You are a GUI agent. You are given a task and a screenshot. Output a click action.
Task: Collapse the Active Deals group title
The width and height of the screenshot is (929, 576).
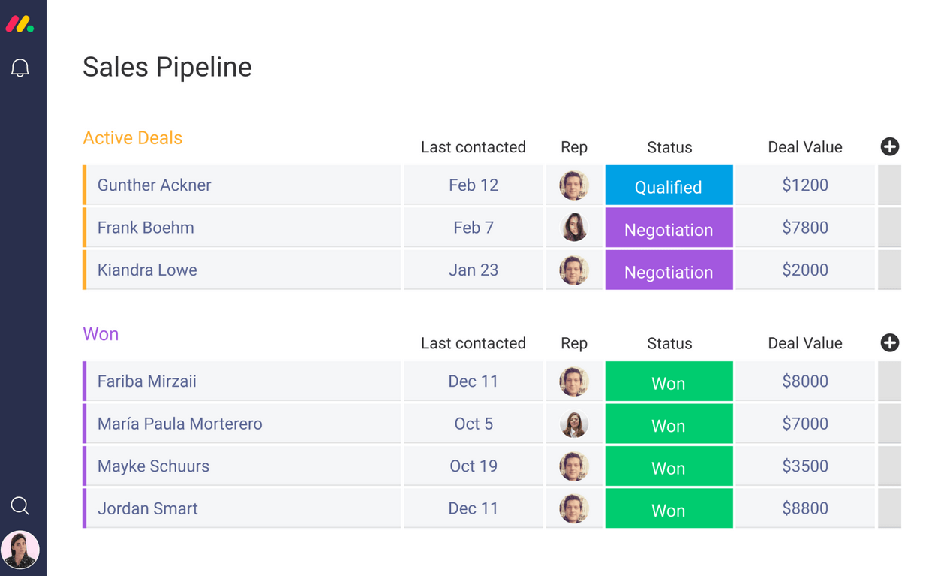133,138
